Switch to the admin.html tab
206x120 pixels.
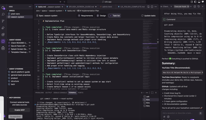[107, 7]
